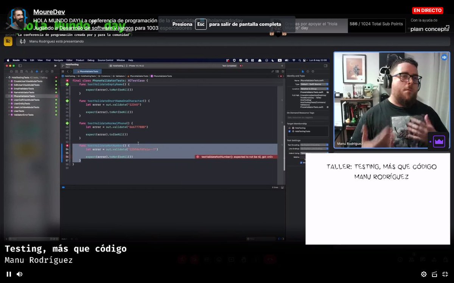Toggle the Wrap lines checkbox
454x283 pixels.
(x=302, y=163)
